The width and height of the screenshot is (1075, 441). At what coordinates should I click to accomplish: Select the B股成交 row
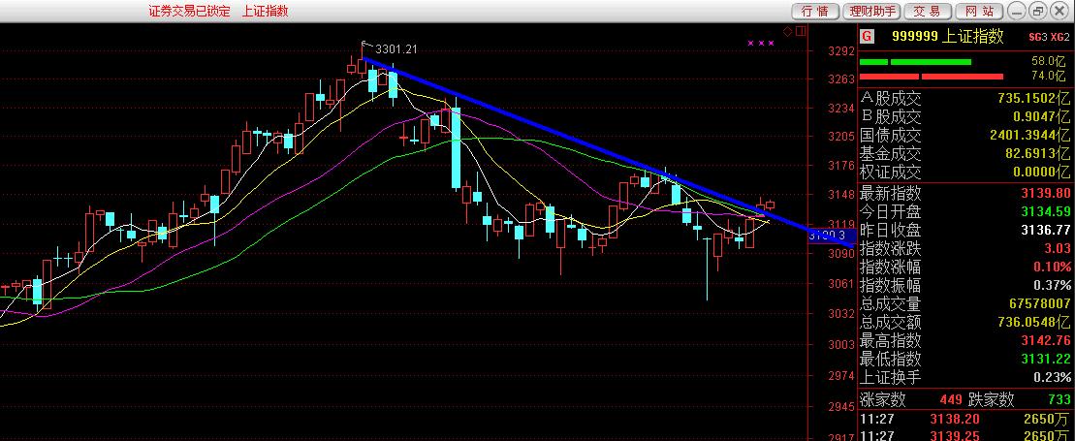pos(965,117)
